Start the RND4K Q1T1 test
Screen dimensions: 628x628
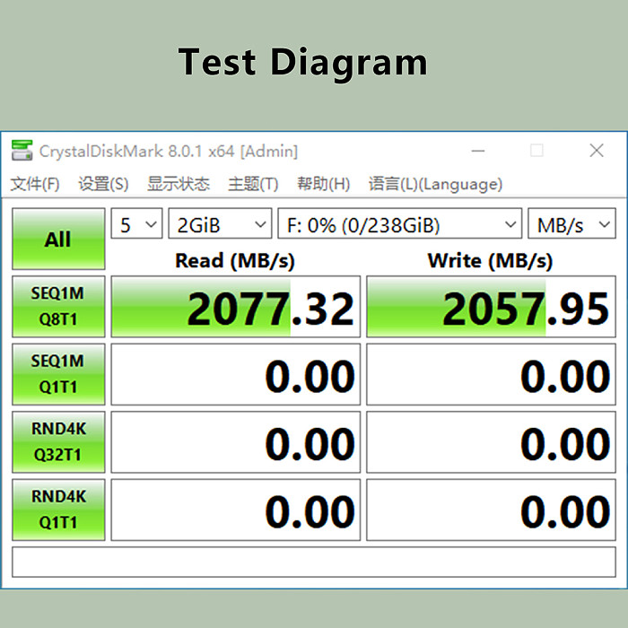pos(58,510)
